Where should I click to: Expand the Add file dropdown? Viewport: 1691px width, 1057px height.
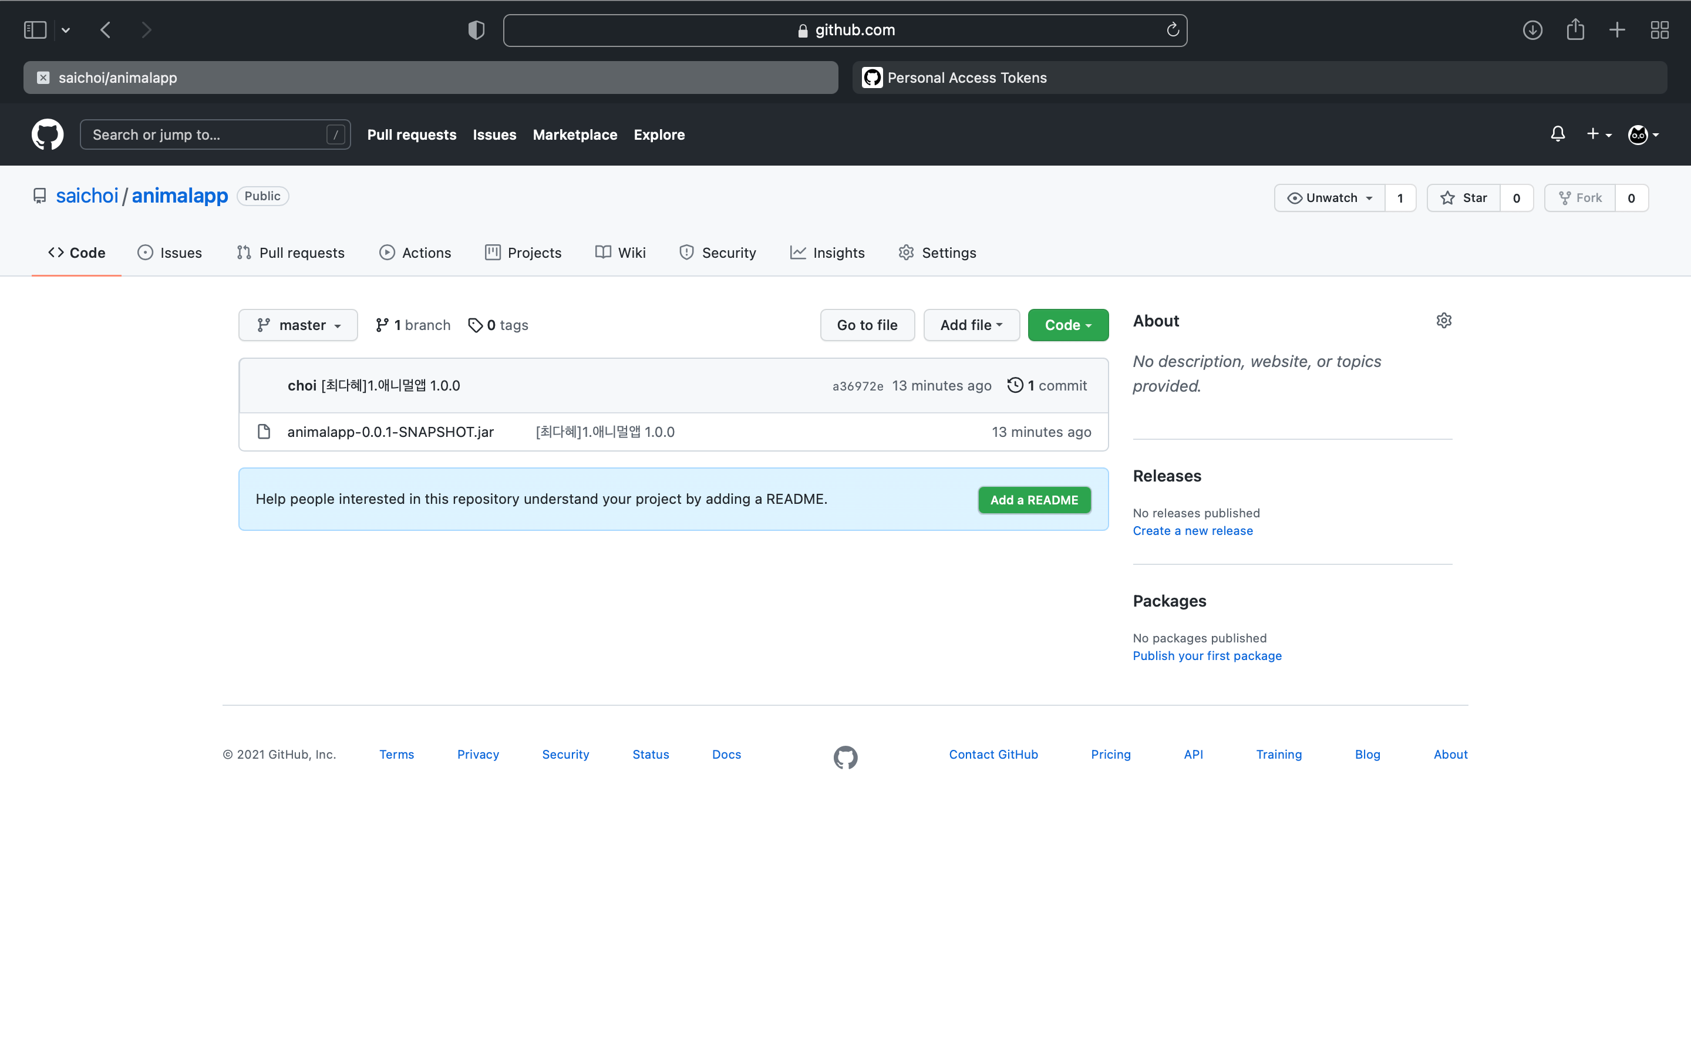point(971,325)
